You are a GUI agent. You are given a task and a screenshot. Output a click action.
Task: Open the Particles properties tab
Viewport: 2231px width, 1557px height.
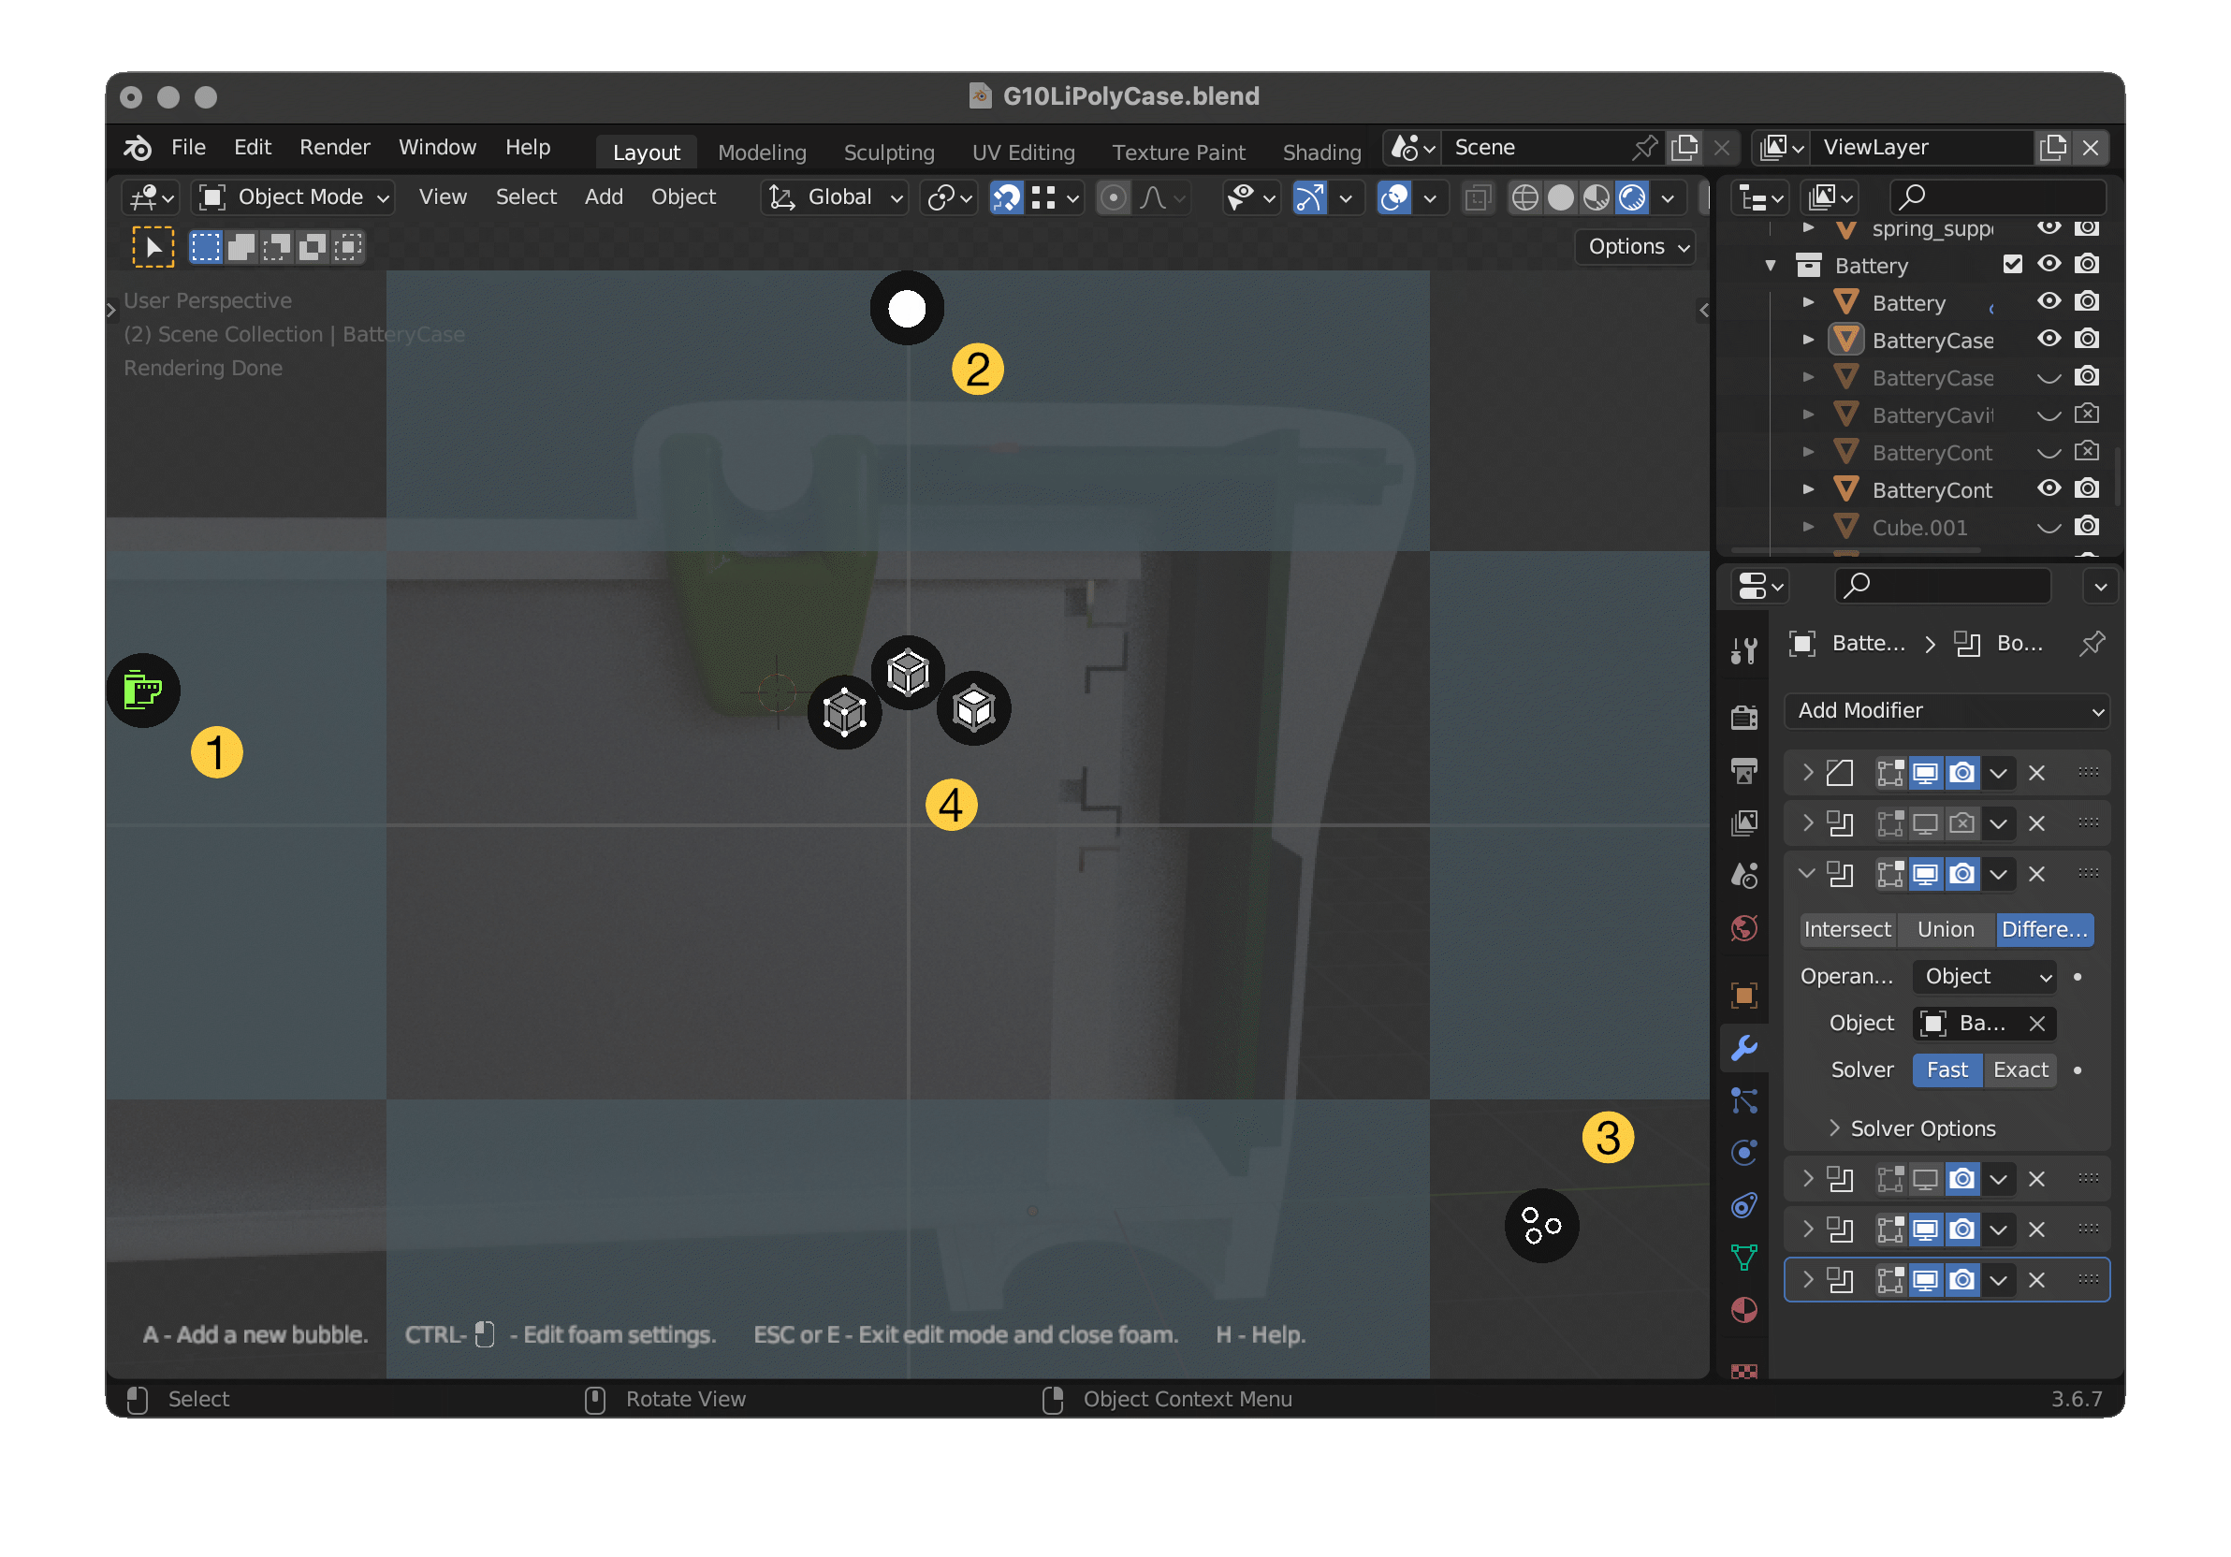1744,1100
